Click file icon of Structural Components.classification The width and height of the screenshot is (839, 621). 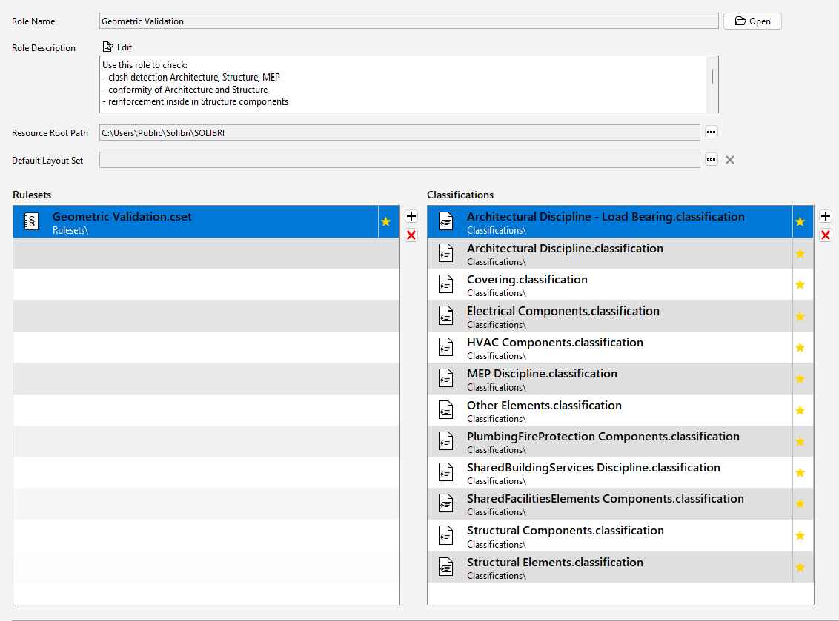(445, 535)
